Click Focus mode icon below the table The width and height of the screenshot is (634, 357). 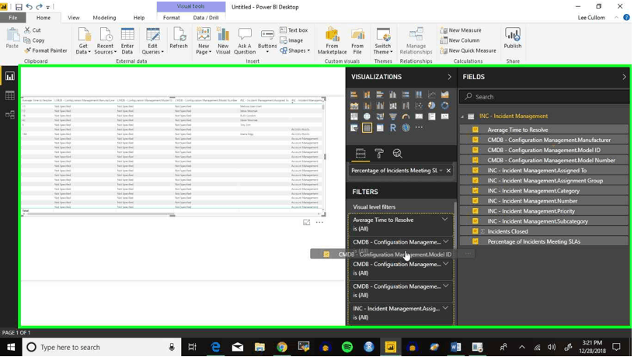coord(306,223)
